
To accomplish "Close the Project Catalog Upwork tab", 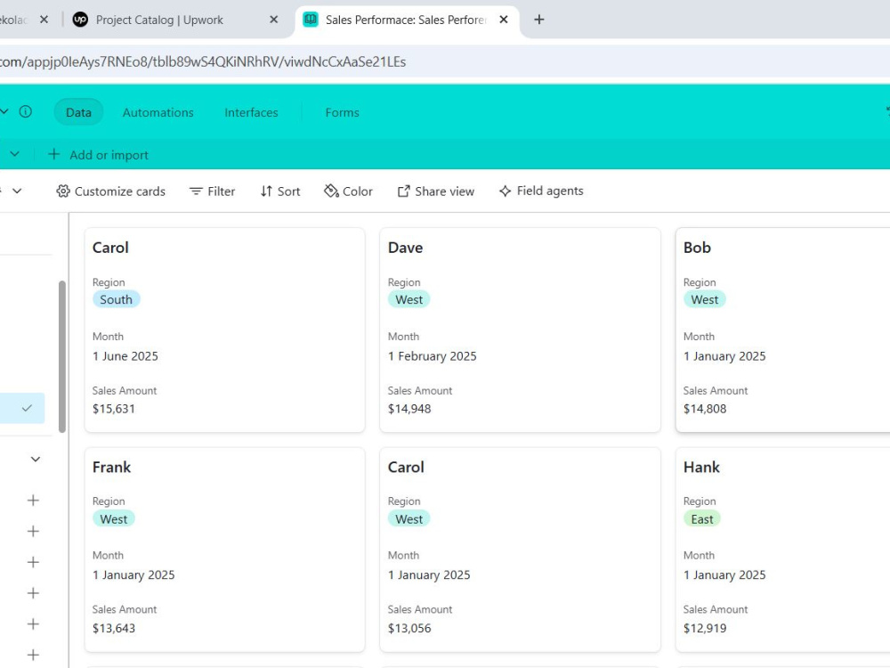I will (x=273, y=20).
